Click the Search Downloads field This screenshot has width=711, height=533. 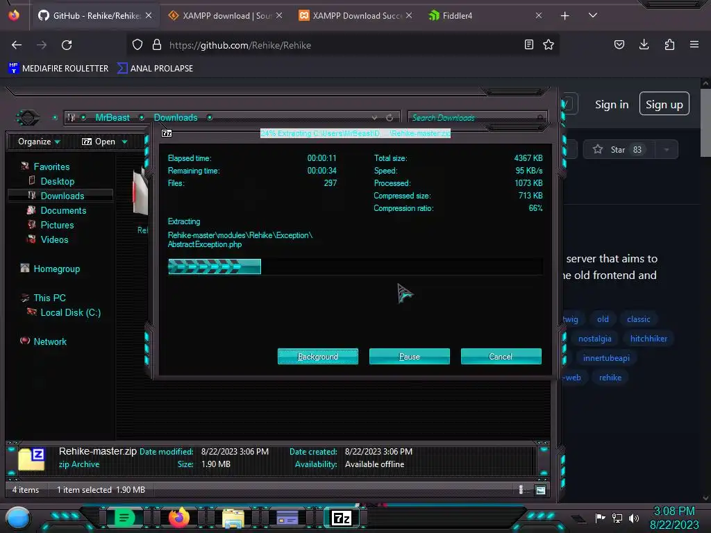[x=478, y=118]
